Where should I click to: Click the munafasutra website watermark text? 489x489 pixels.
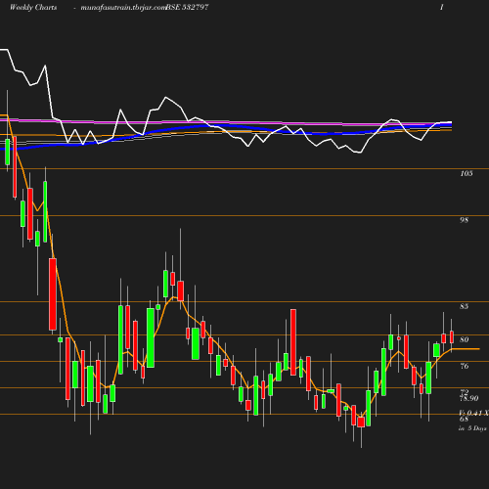[x=123, y=7]
